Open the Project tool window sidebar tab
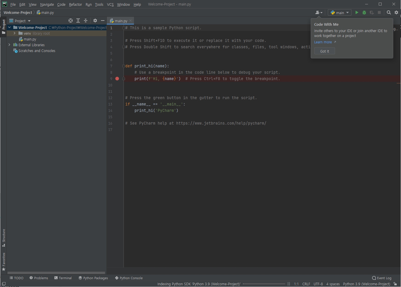This screenshot has width=401, height=287. coord(3,27)
